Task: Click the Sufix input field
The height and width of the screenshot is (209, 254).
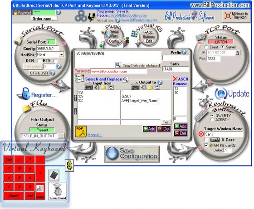Action: (x=176, y=69)
